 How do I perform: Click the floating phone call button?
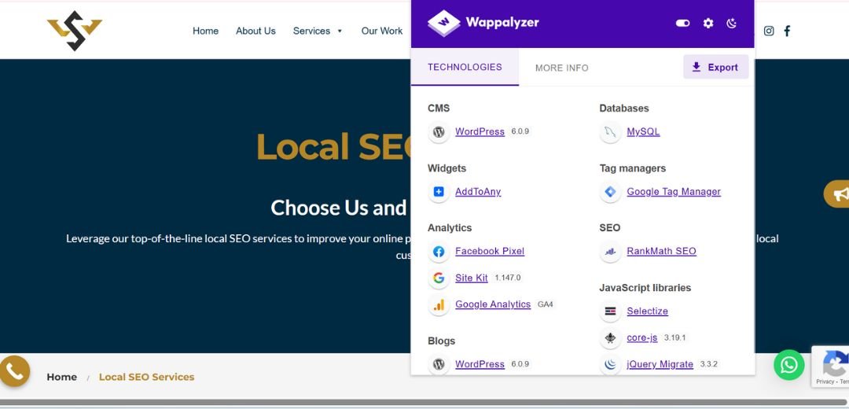pyautogui.click(x=14, y=371)
